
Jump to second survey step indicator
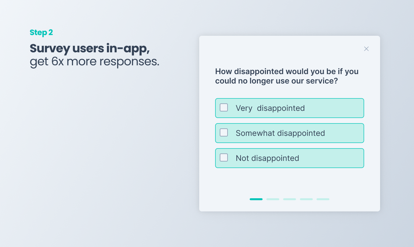[x=273, y=199]
